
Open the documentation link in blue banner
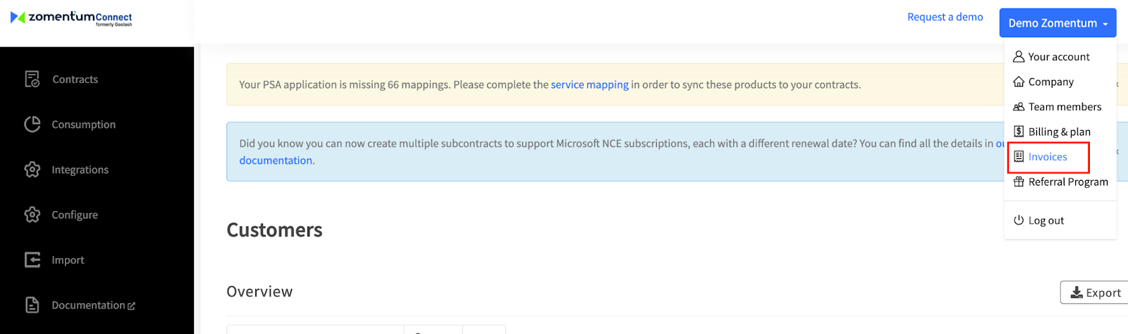(276, 160)
